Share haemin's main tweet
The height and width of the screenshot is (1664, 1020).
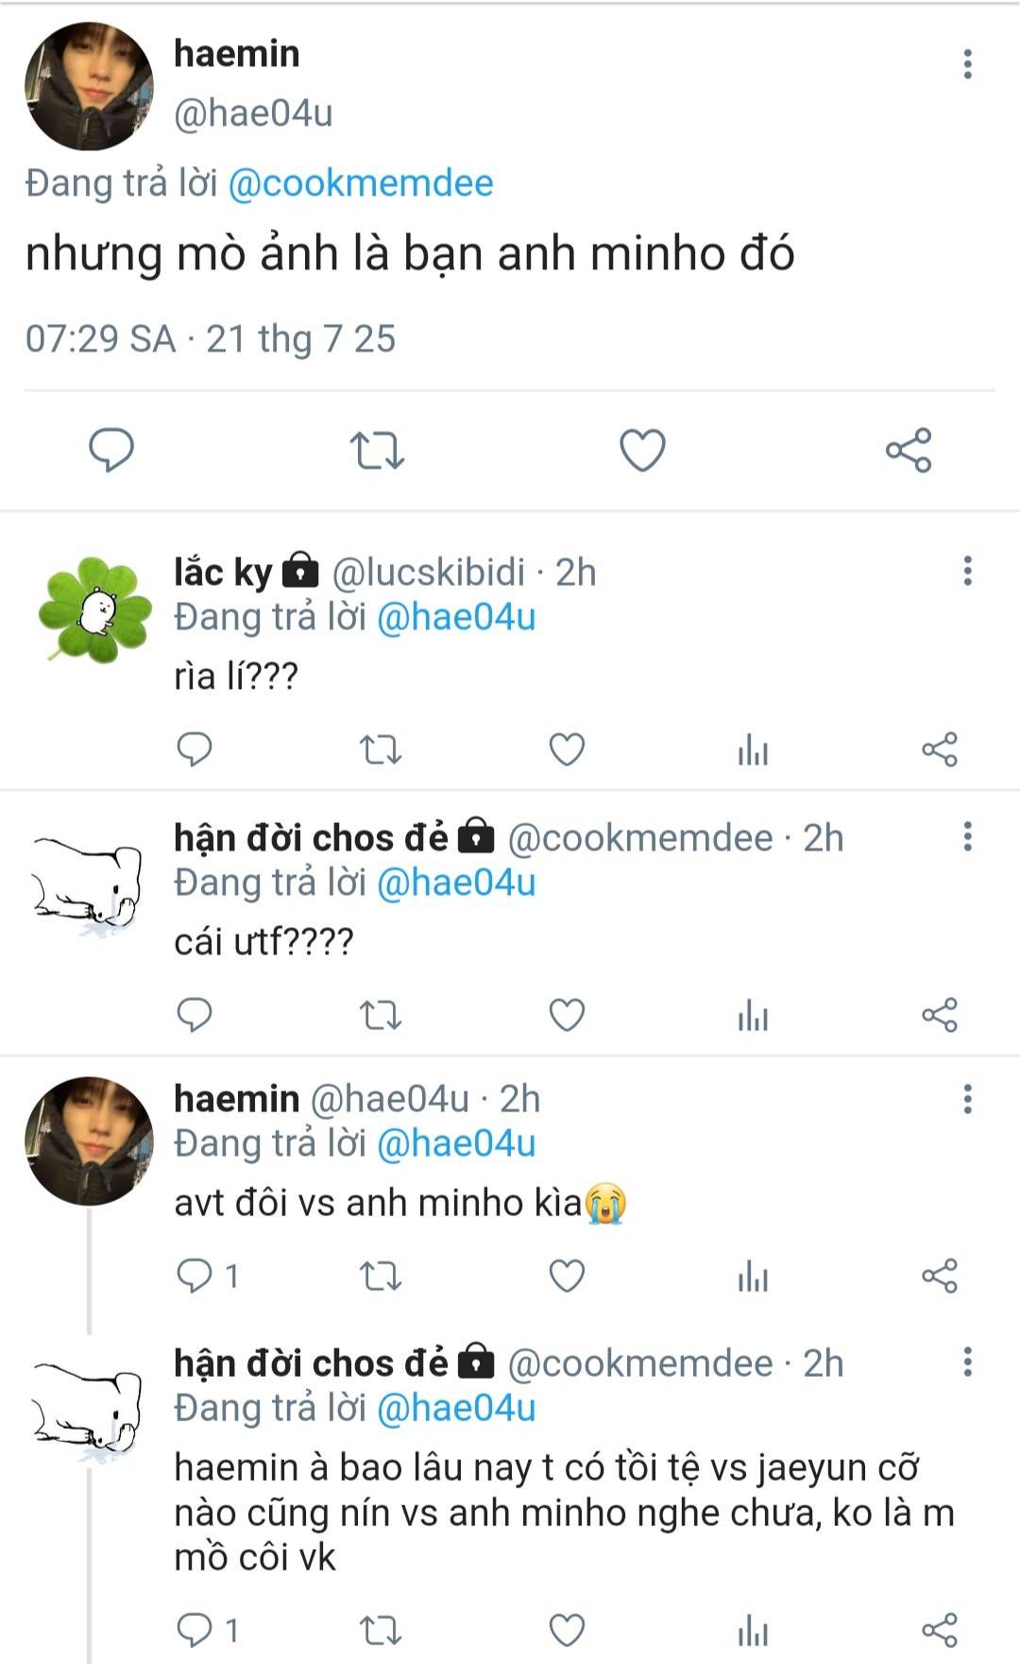(909, 450)
